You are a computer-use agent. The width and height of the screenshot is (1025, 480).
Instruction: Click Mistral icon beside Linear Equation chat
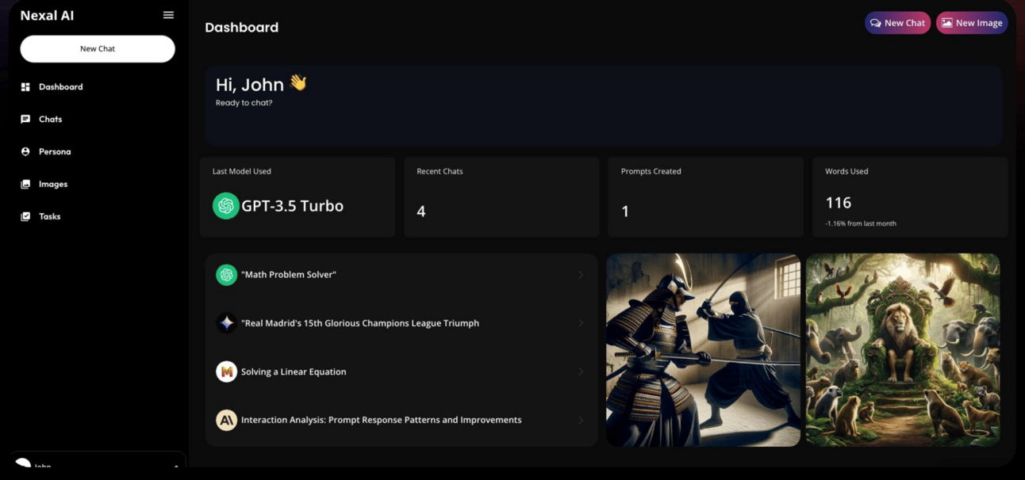[x=227, y=371]
